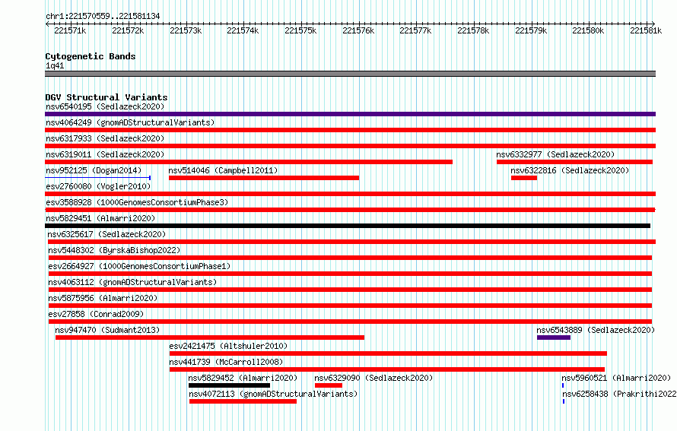This screenshot has width=677, height=431.
Task: Open nsv4064249 (gnomADStructuralVariants) label
Action: (x=130, y=122)
